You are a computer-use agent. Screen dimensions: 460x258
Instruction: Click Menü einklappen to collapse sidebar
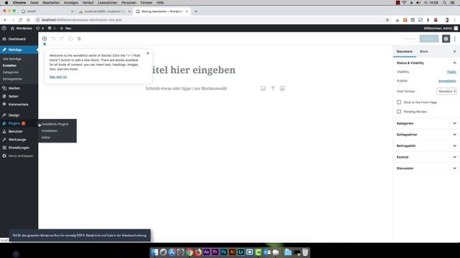point(17,156)
